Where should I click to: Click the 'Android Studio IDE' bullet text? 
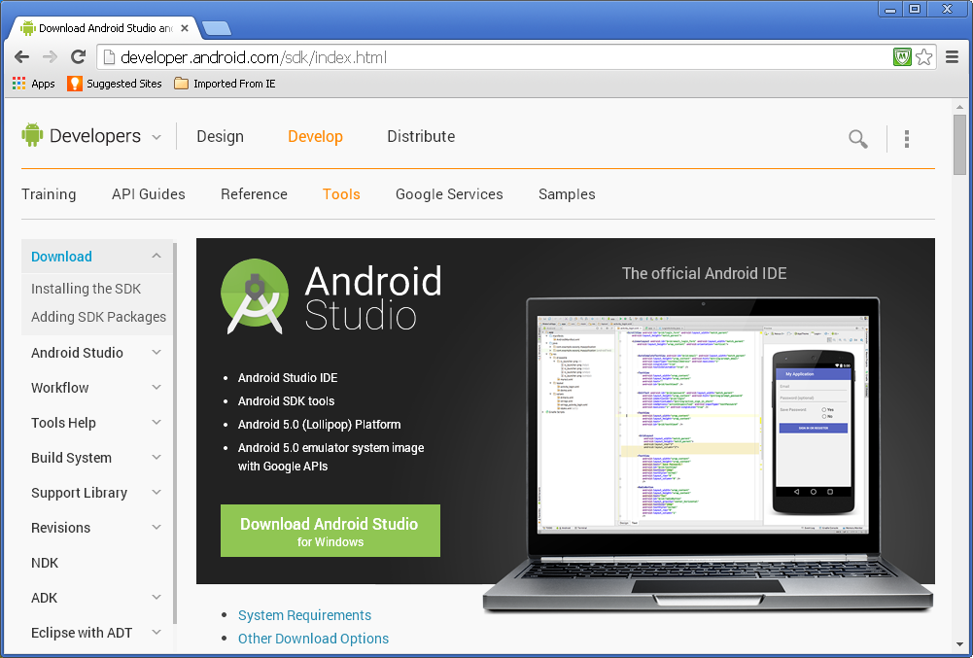(x=288, y=377)
